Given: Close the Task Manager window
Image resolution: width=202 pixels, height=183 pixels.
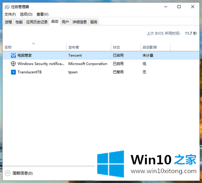Looking at the screenshot, I should pyautogui.click(x=192, y=7).
